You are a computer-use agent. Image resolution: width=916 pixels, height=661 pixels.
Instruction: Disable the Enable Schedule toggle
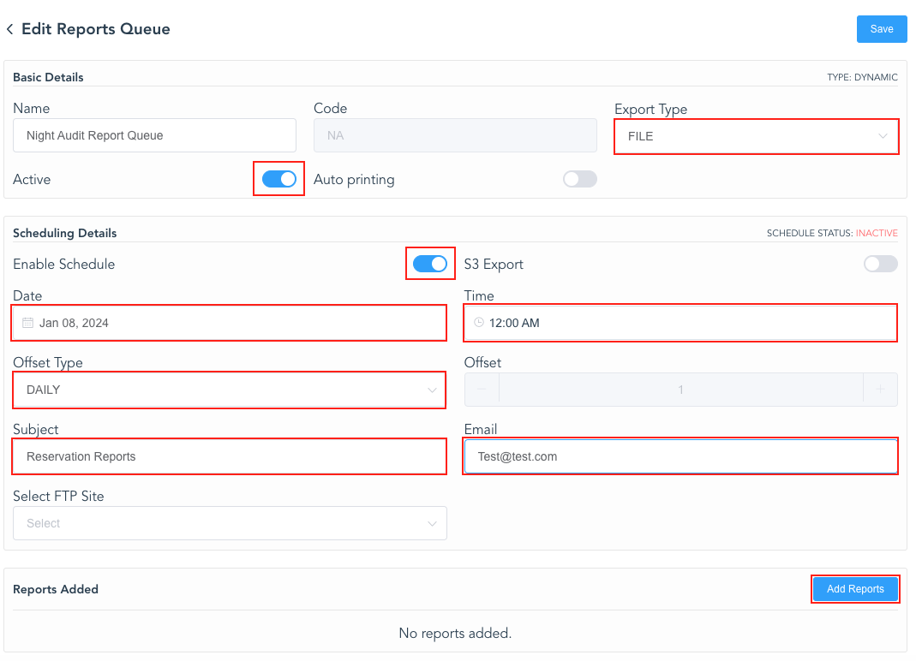[x=430, y=264]
